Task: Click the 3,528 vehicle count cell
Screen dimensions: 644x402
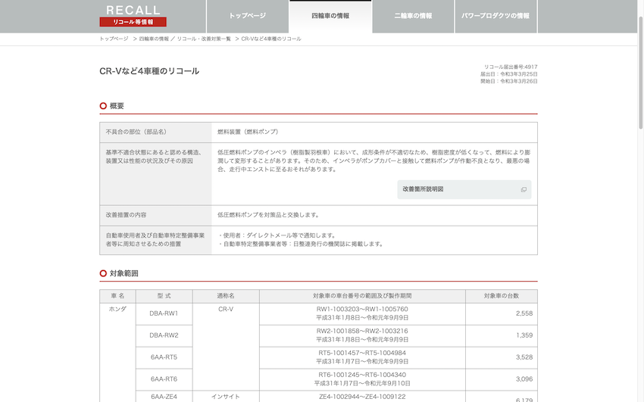Action: [502, 357]
